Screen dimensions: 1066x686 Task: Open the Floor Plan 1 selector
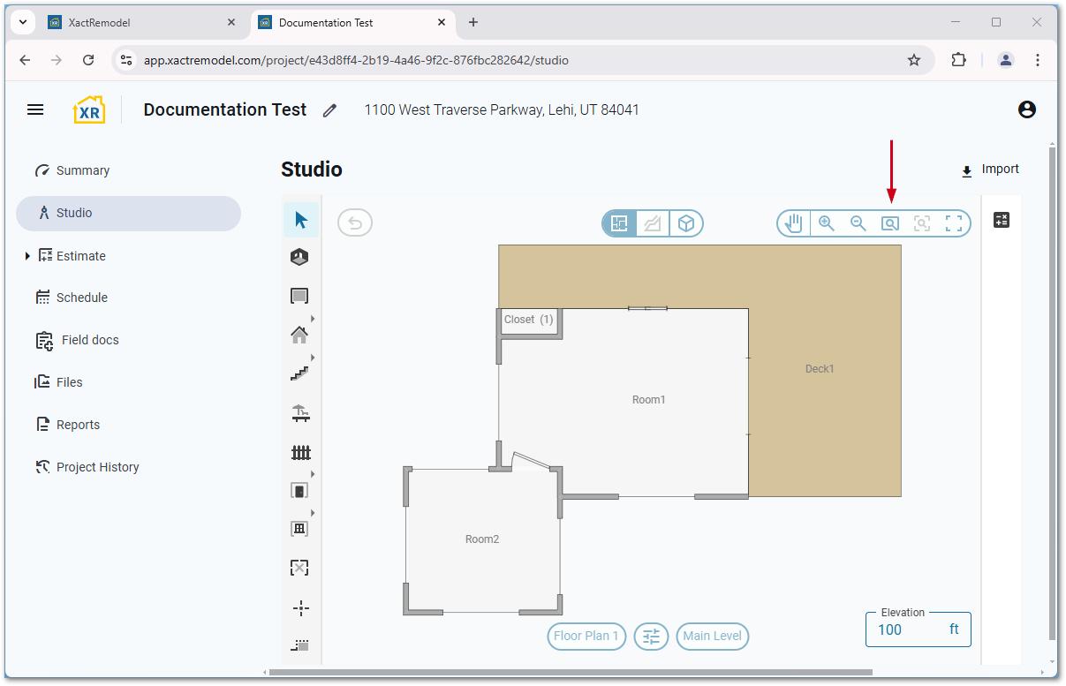point(586,636)
